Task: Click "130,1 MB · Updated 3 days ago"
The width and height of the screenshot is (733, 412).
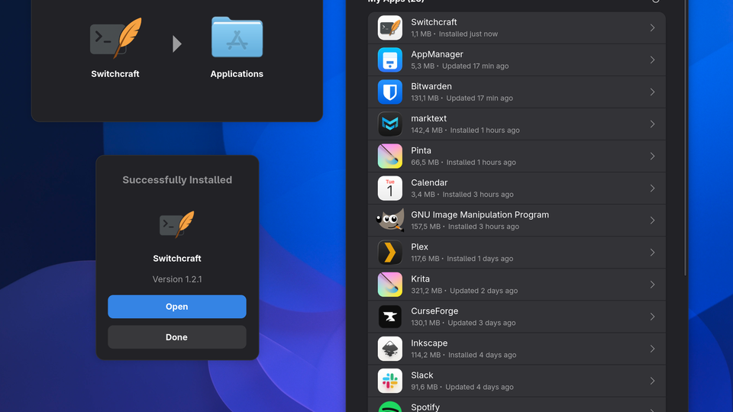Action: 463,323
